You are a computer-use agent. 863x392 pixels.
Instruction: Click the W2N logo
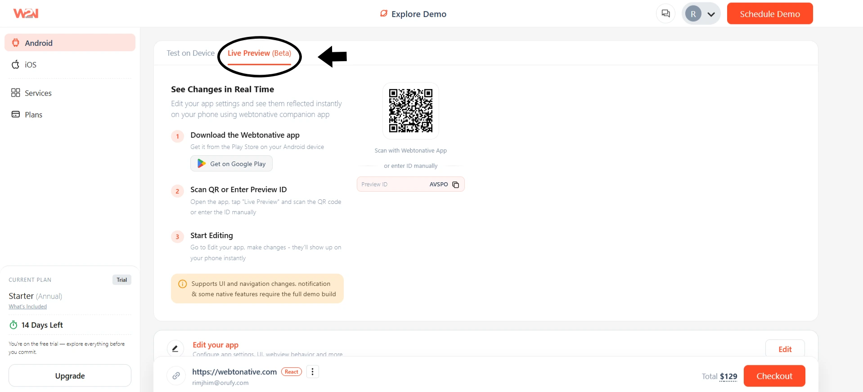tap(26, 14)
